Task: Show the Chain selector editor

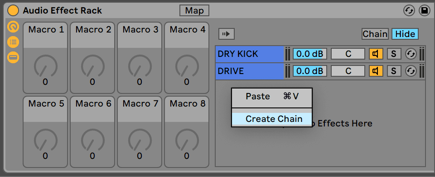Action: coord(375,34)
